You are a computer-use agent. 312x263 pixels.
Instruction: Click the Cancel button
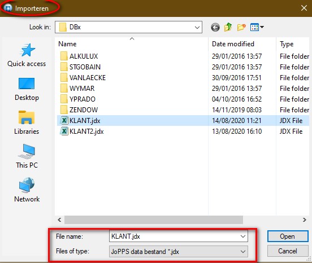[288, 251]
